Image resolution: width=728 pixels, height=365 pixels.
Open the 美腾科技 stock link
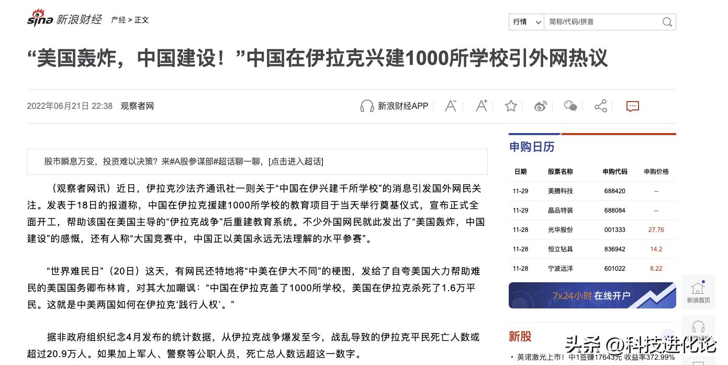point(559,191)
